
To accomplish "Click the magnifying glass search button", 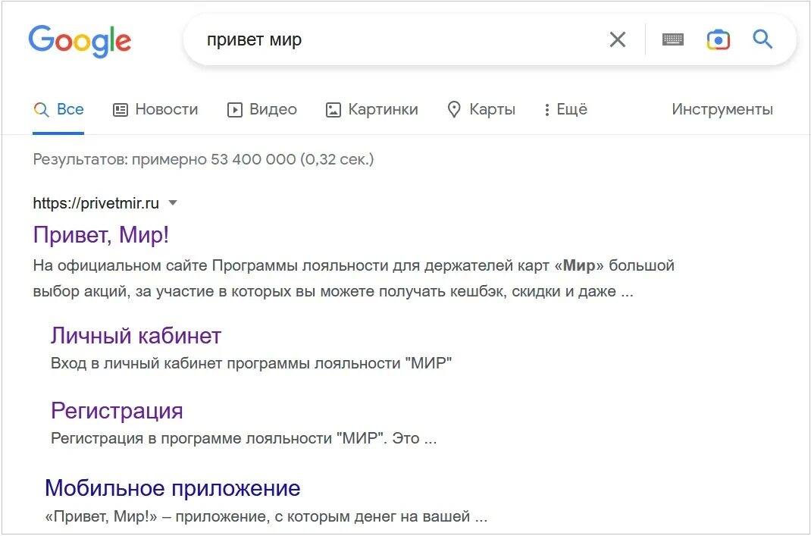I will 762,39.
